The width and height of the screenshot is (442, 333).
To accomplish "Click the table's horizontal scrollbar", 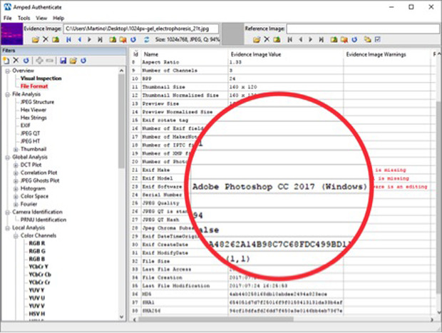I will point(215,319).
